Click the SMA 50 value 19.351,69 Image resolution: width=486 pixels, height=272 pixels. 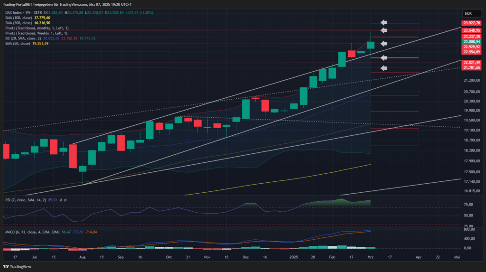[40, 43]
